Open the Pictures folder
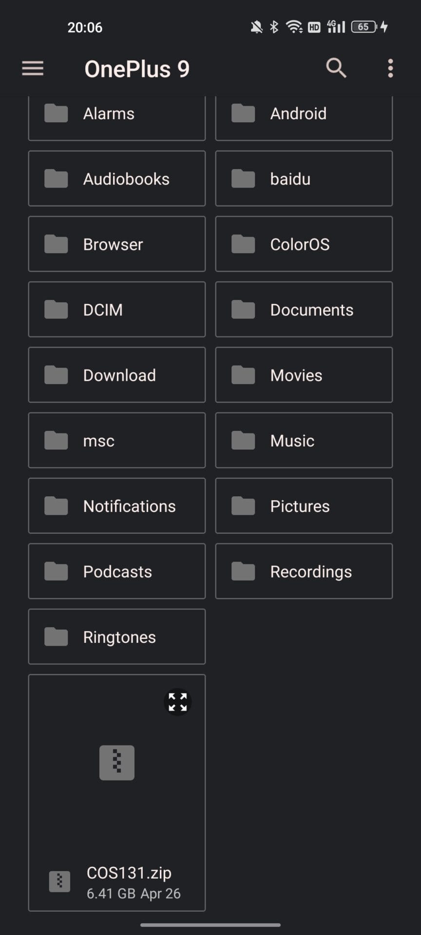The image size is (421, 935). [304, 506]
